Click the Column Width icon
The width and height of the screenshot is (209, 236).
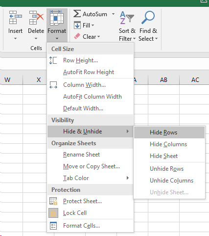(x=53, y=85)
